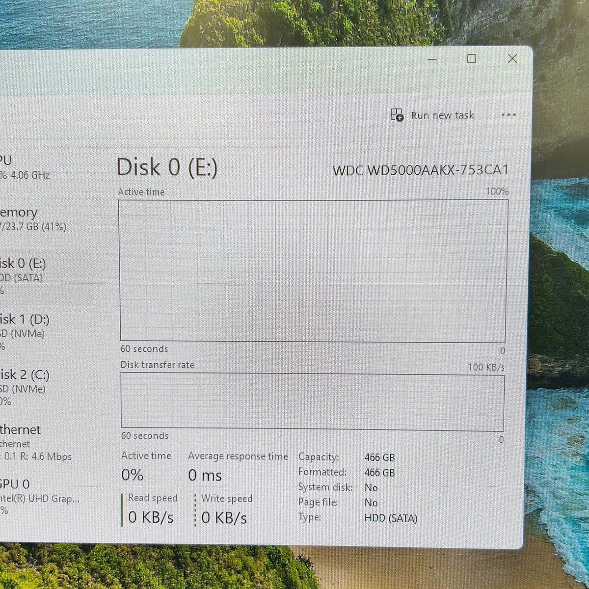The width and height of the screenshot is (589, 589).
Task: Click the Disk transfer rate graph
Action: [312, 402]
